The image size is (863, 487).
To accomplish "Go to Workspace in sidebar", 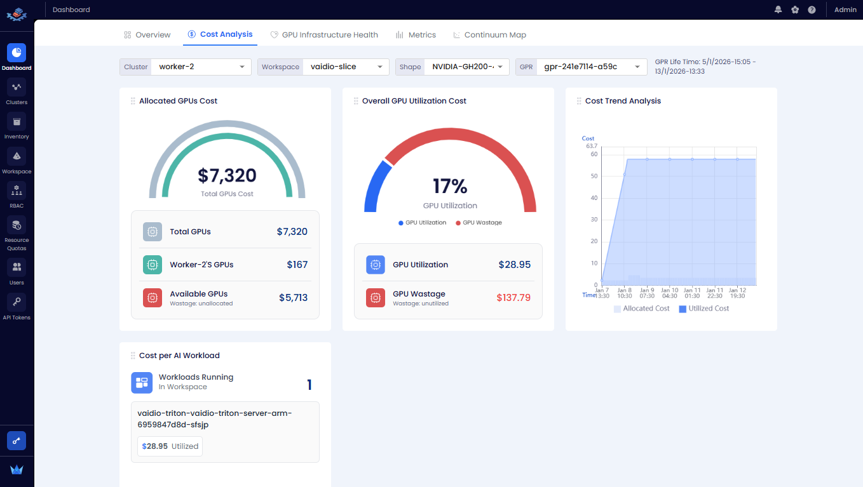I will pos(17,156).
